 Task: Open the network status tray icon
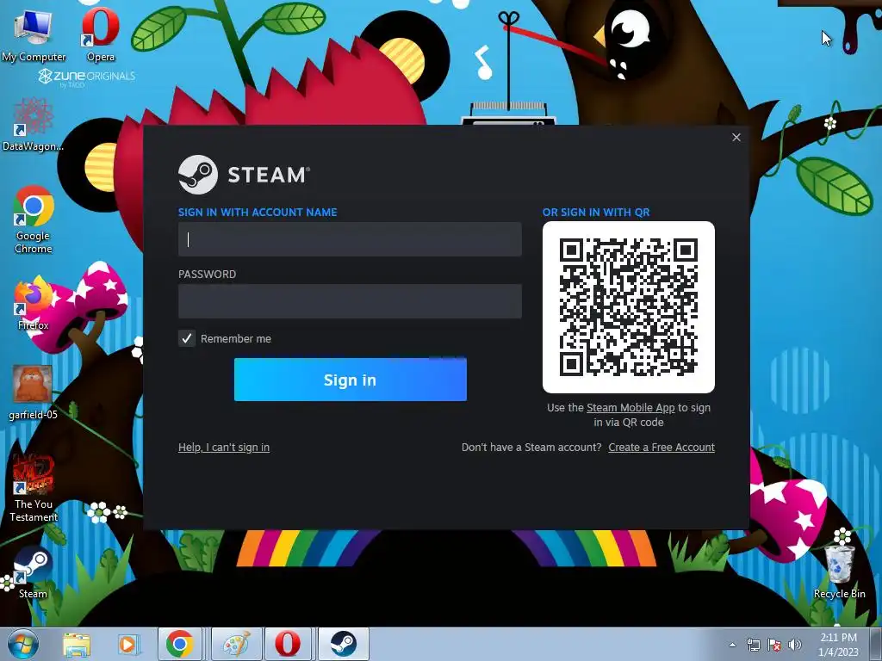click(753, 645)
